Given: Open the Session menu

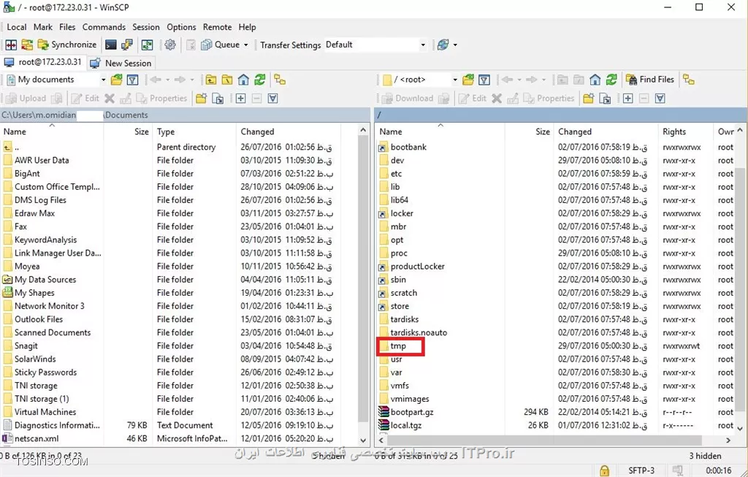Looking at the screenshot, I should pos(146,27).
